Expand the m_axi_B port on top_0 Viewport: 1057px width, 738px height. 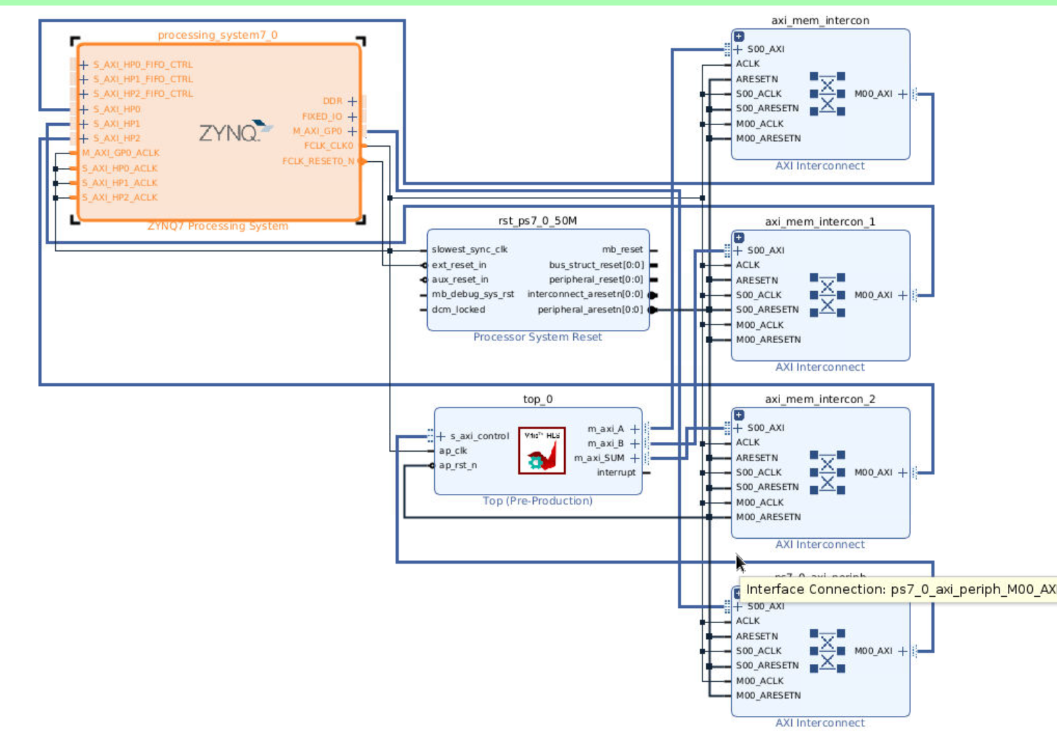pyautogui.click(x=635, y=443)
